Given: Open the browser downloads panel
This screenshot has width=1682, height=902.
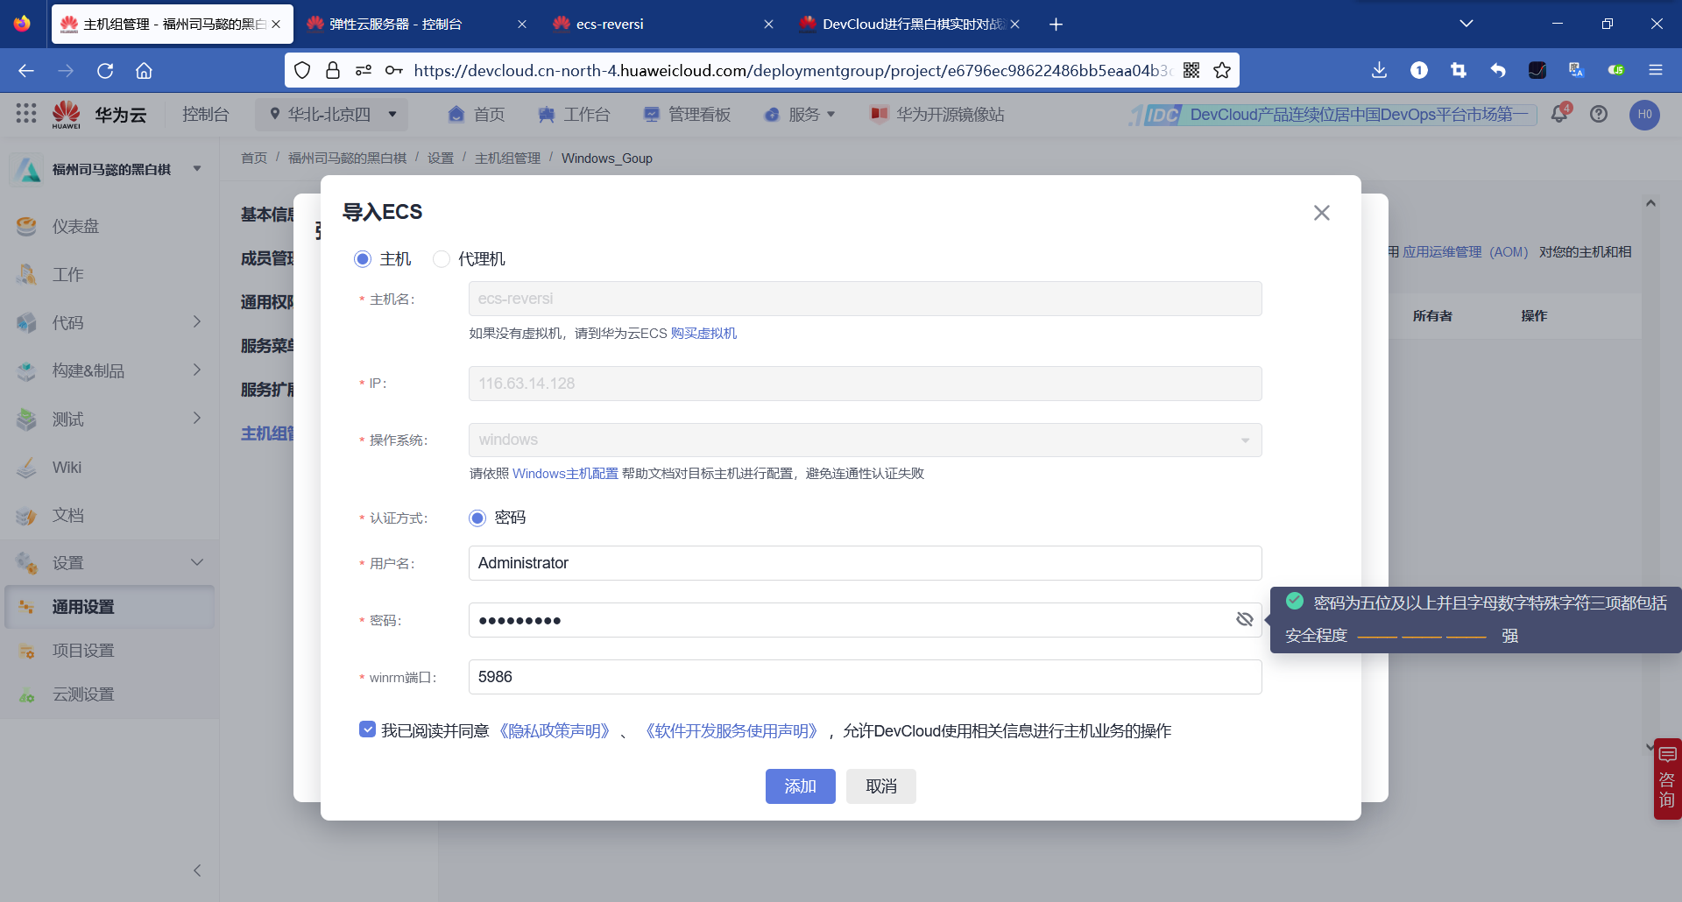Looking at the screenshot, I should pyautogui.click(x=1379, y=70).
